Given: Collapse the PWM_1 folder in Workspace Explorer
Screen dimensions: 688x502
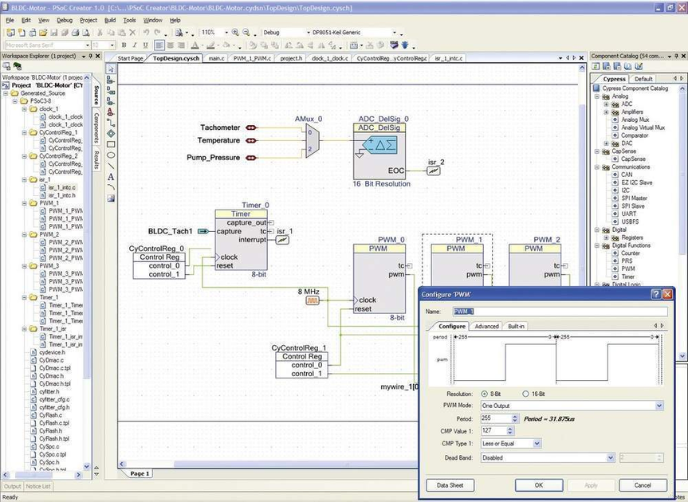Looking at the screenshot, I should [x=25, y=202].
